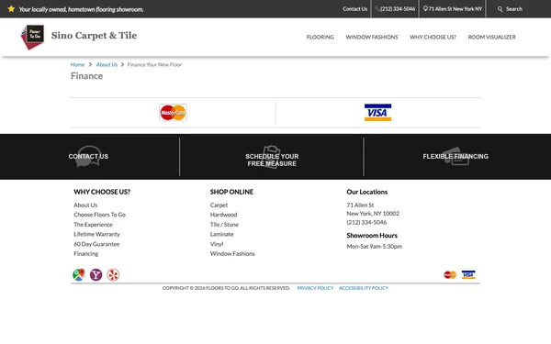Open the Yelp icon in footer
Image resolution: width=551 pixels, height=344 pixels.
point(113,274)
